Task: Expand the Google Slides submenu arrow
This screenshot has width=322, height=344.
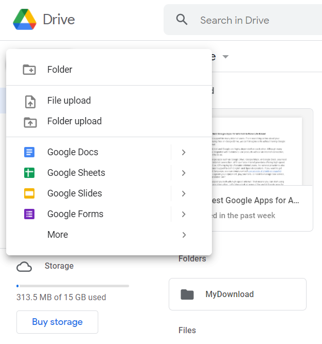Action: [184, 193]
